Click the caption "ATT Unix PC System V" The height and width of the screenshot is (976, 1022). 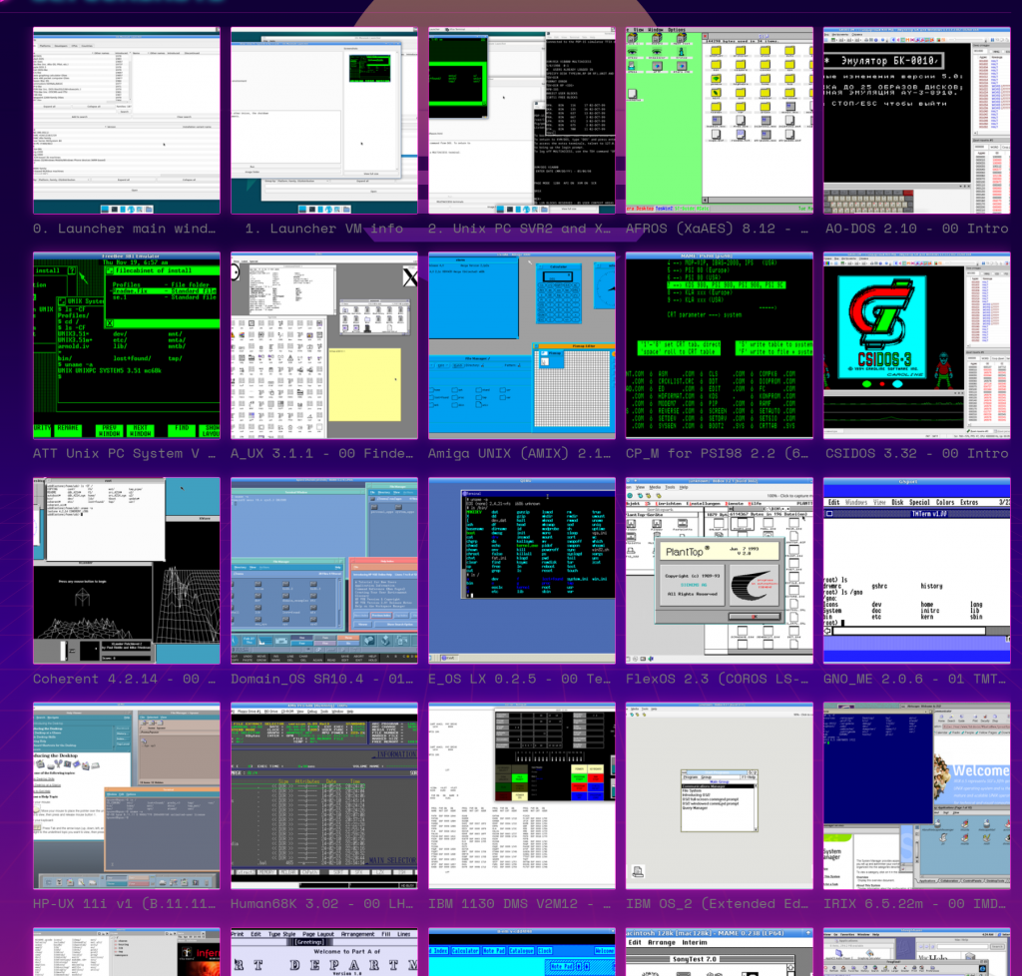point(116,453)
